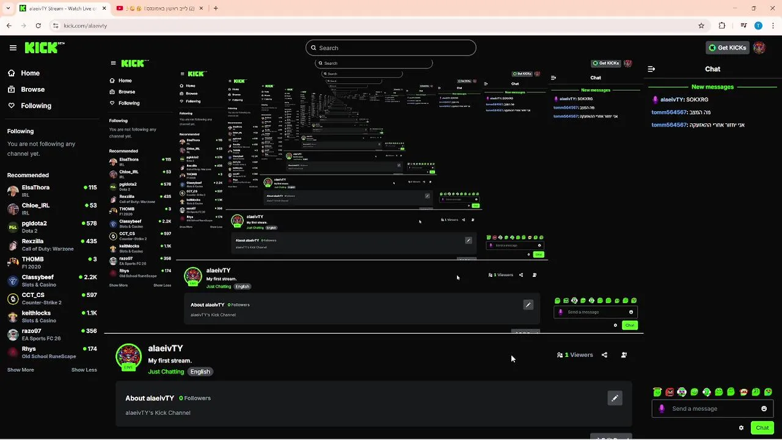Click the English language tag
This screenshot has width=782, height=440.
point(200,372)
